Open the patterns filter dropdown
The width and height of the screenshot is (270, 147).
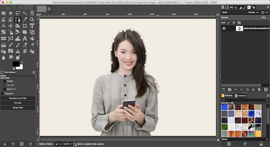point(267,100)
